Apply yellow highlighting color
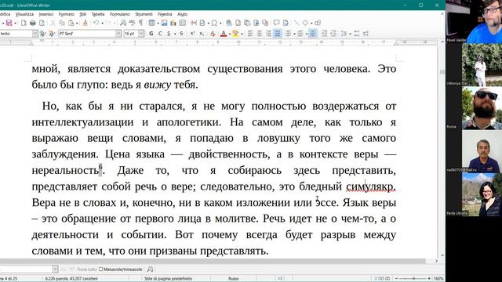This screenshot has height=282, width=502. tap(235, 34)
